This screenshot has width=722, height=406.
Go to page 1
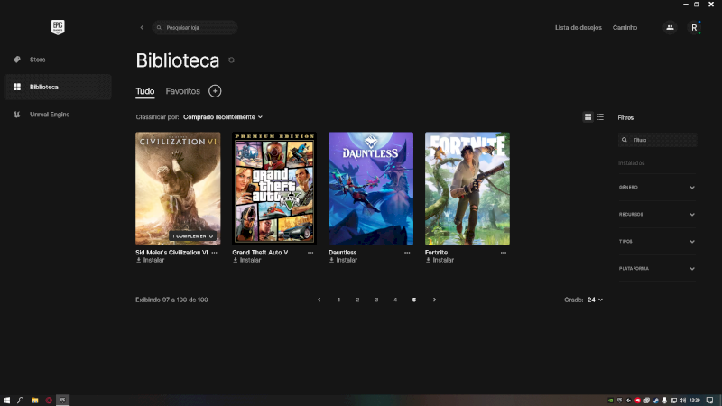coord(339,300)
